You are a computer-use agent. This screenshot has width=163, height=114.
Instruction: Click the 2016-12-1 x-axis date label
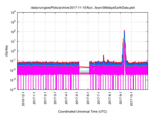coord(23,99)
